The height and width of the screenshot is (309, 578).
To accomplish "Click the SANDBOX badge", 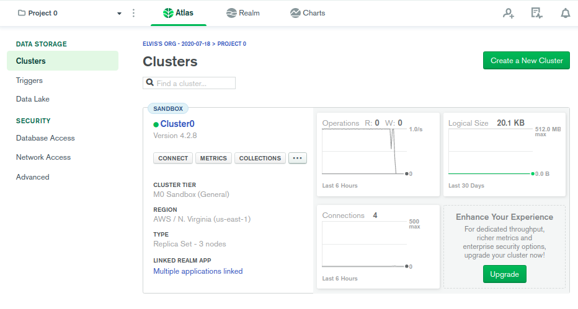I will pos(168,108).
